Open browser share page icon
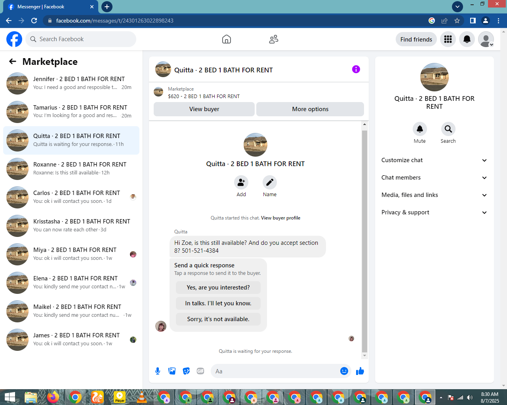 (444, 21)
